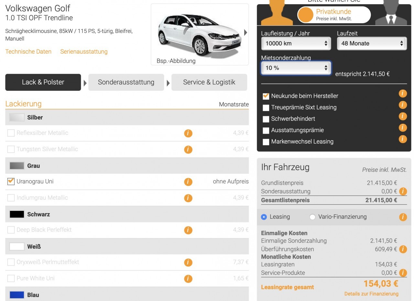Open the Laufzeit 48 Monate dropdown

(x=372, y=43)
